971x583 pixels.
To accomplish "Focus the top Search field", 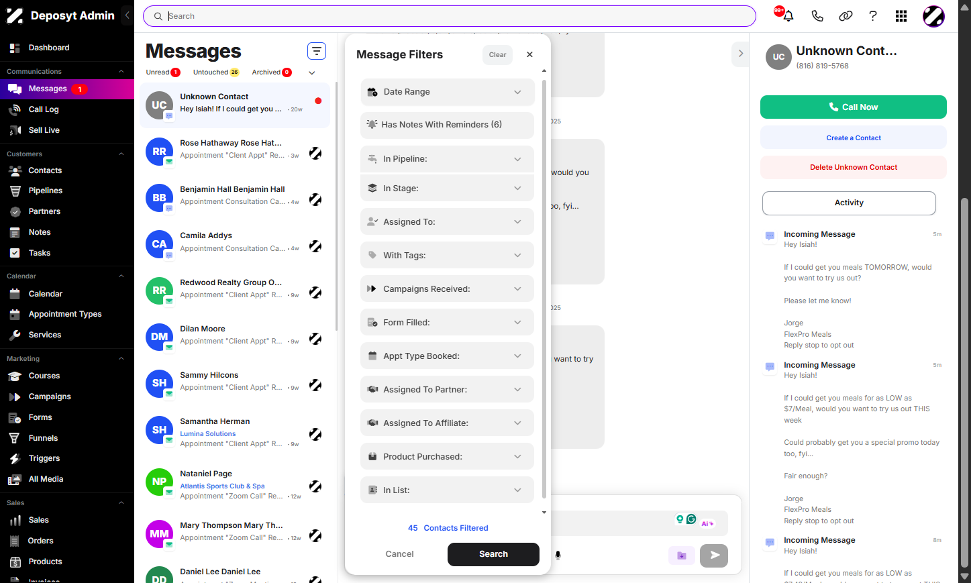I will coord(450,16).
